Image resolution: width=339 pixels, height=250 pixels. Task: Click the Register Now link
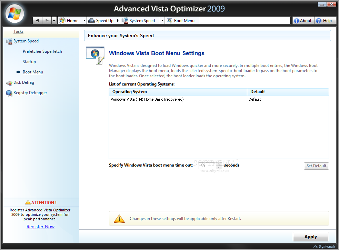(40, 227)
